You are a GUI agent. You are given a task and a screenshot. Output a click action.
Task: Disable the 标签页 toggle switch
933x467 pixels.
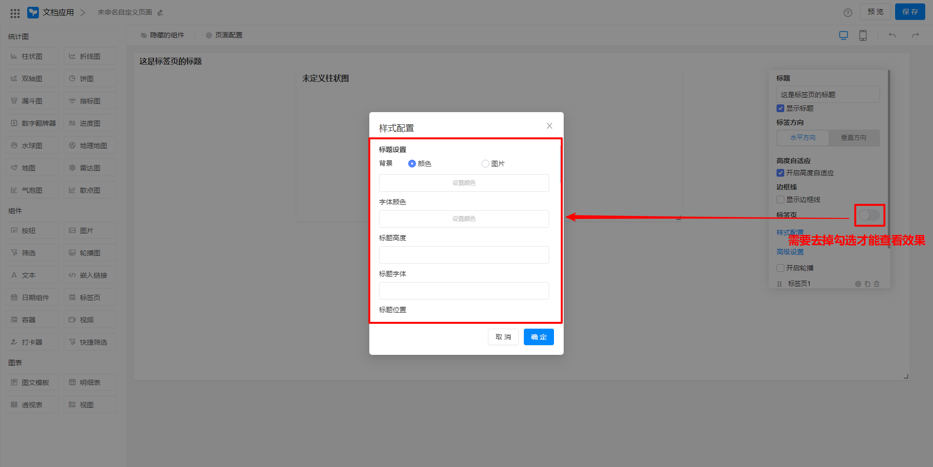click(869, 215)
